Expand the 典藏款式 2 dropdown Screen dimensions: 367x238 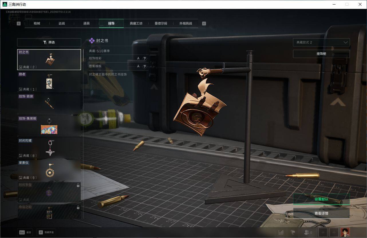click(x=321, y=42)
